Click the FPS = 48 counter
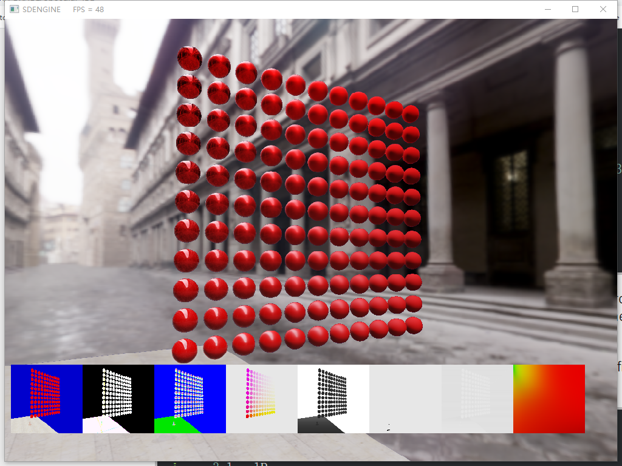622x466 pixels. click(87, 9)
